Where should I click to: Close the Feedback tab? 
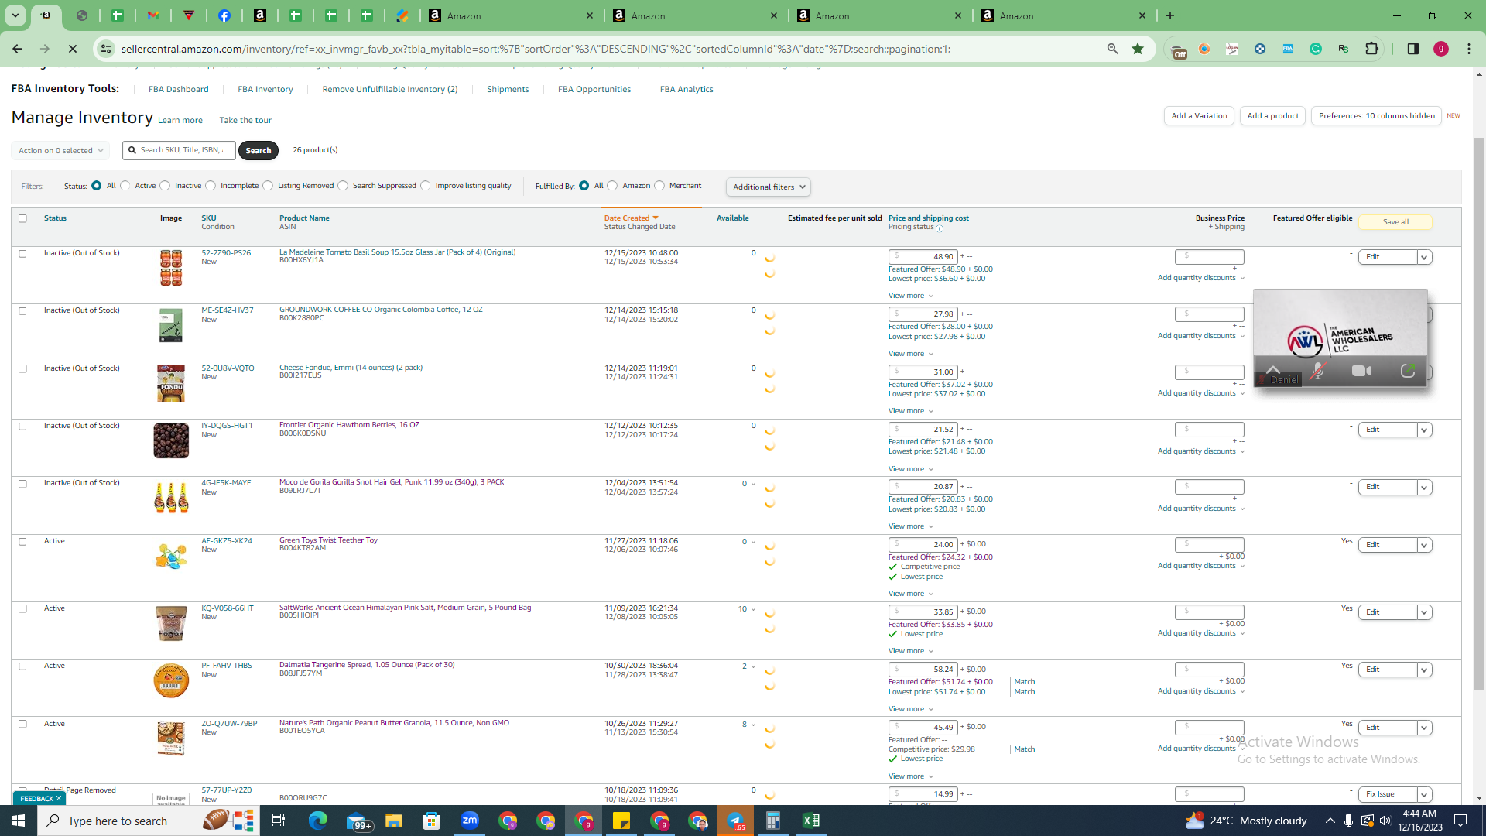[x=59, y=798]
